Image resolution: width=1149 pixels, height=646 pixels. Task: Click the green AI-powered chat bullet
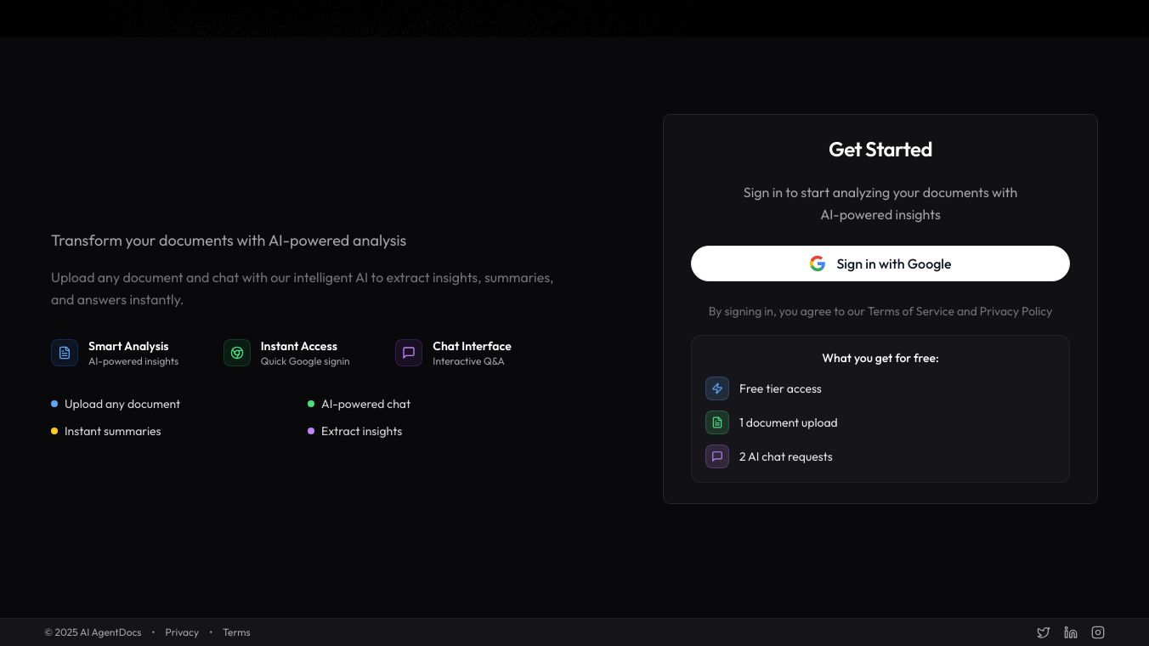coord(311,404)
